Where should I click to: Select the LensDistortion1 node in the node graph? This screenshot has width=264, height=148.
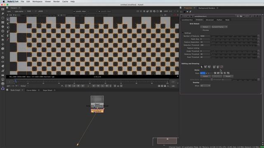point(97,111)
